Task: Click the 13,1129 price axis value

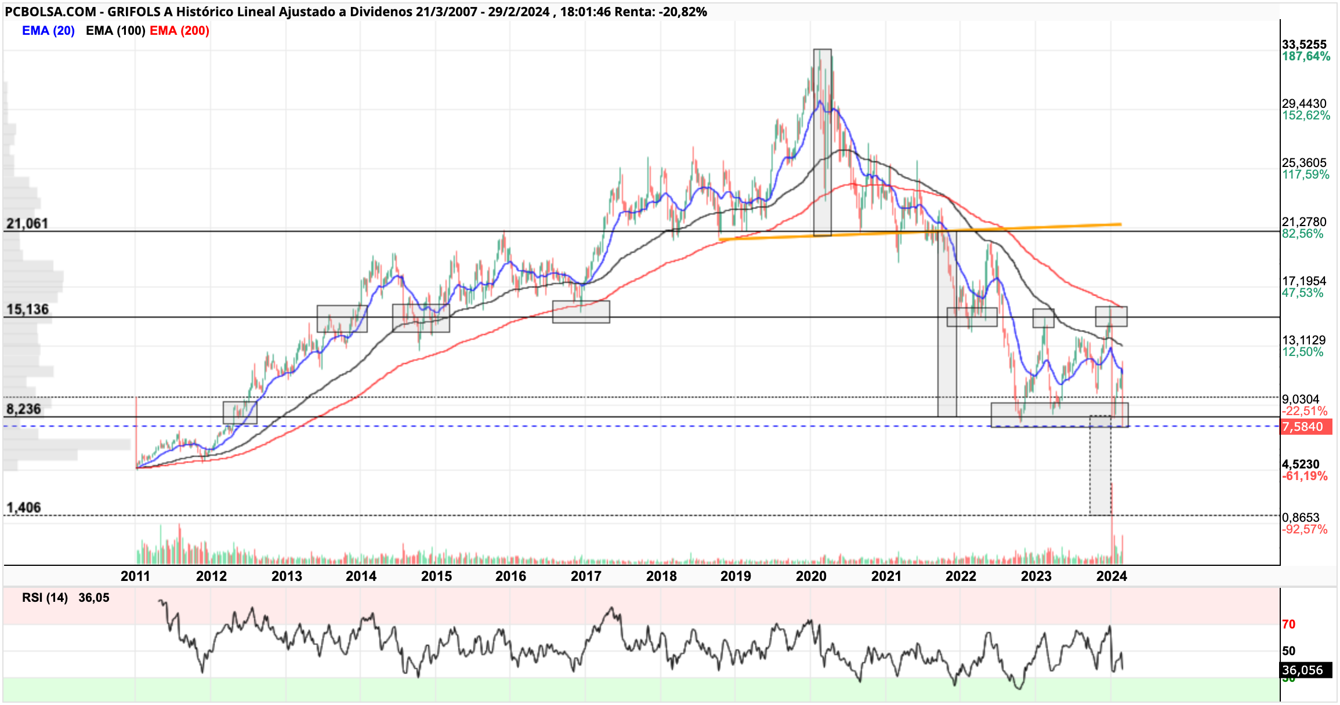Action: click(x=1304, y=340)
